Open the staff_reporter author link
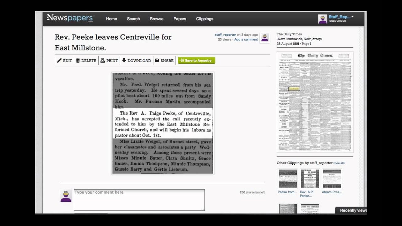This screenshot has width=402, height=226. (x=225, y=35)
